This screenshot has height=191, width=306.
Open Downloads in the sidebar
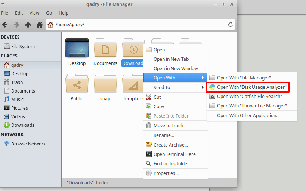[31, 125]
